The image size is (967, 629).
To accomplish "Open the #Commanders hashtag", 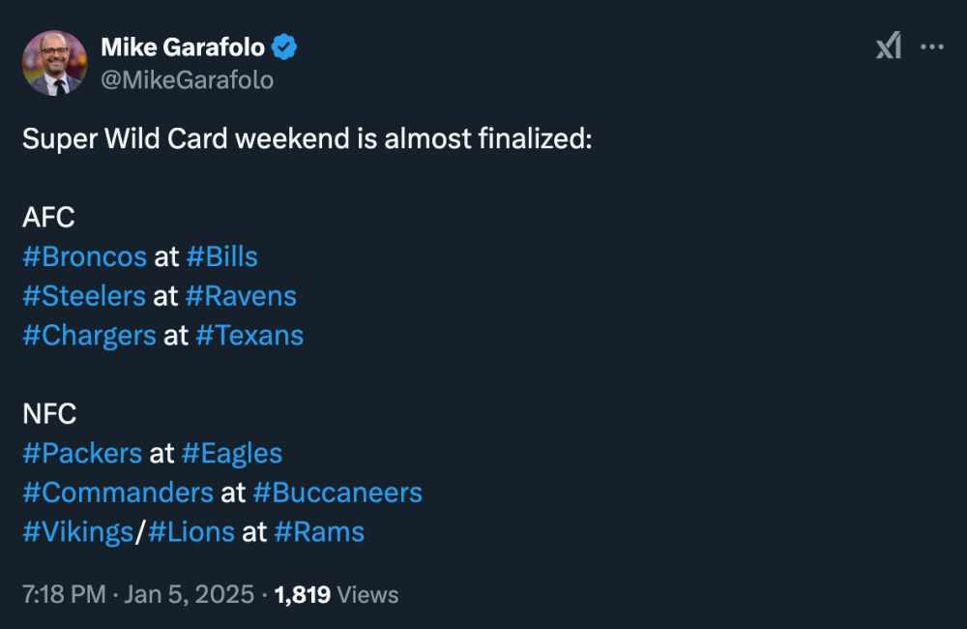I will [x=117, y=493].
